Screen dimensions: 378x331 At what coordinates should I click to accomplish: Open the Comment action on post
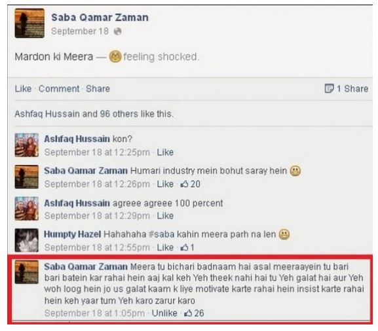point(59,89)
